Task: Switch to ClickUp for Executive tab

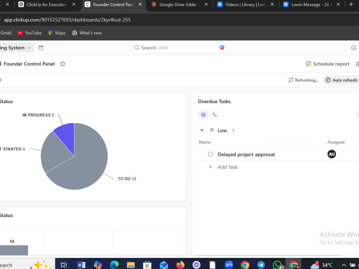Action: coord(46,5)
